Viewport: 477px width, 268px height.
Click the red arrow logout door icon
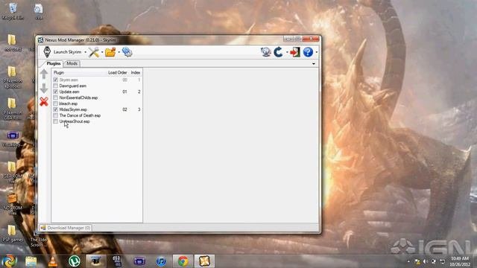coord(295,52)
